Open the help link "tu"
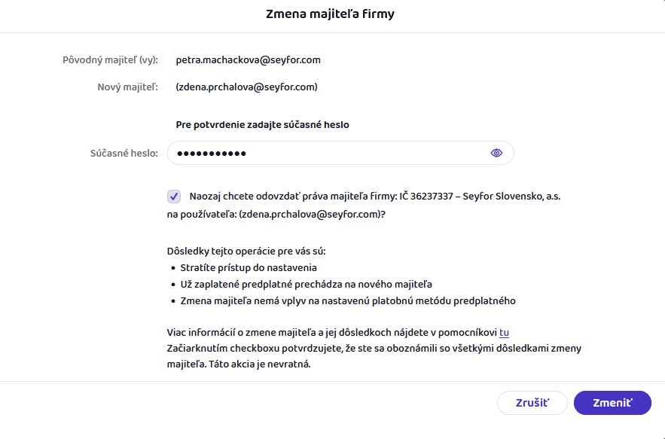 [504, 332]
